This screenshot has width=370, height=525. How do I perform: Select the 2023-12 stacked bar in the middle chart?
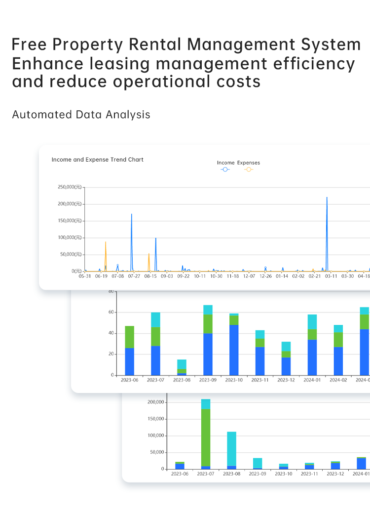click(286, 358)
